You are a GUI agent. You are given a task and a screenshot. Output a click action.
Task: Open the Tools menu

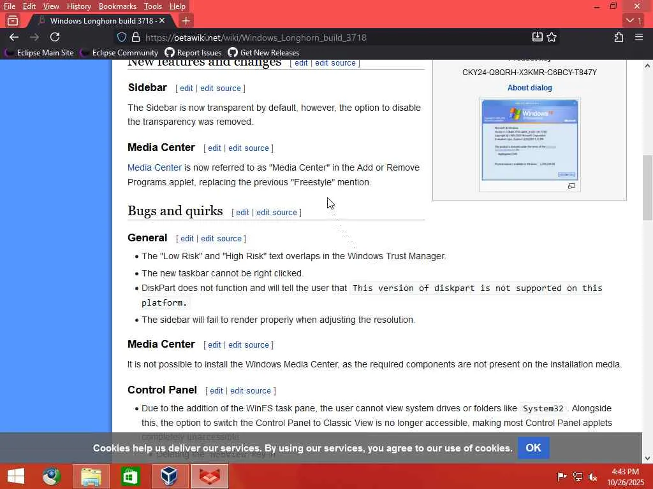[x=153, y=6]
